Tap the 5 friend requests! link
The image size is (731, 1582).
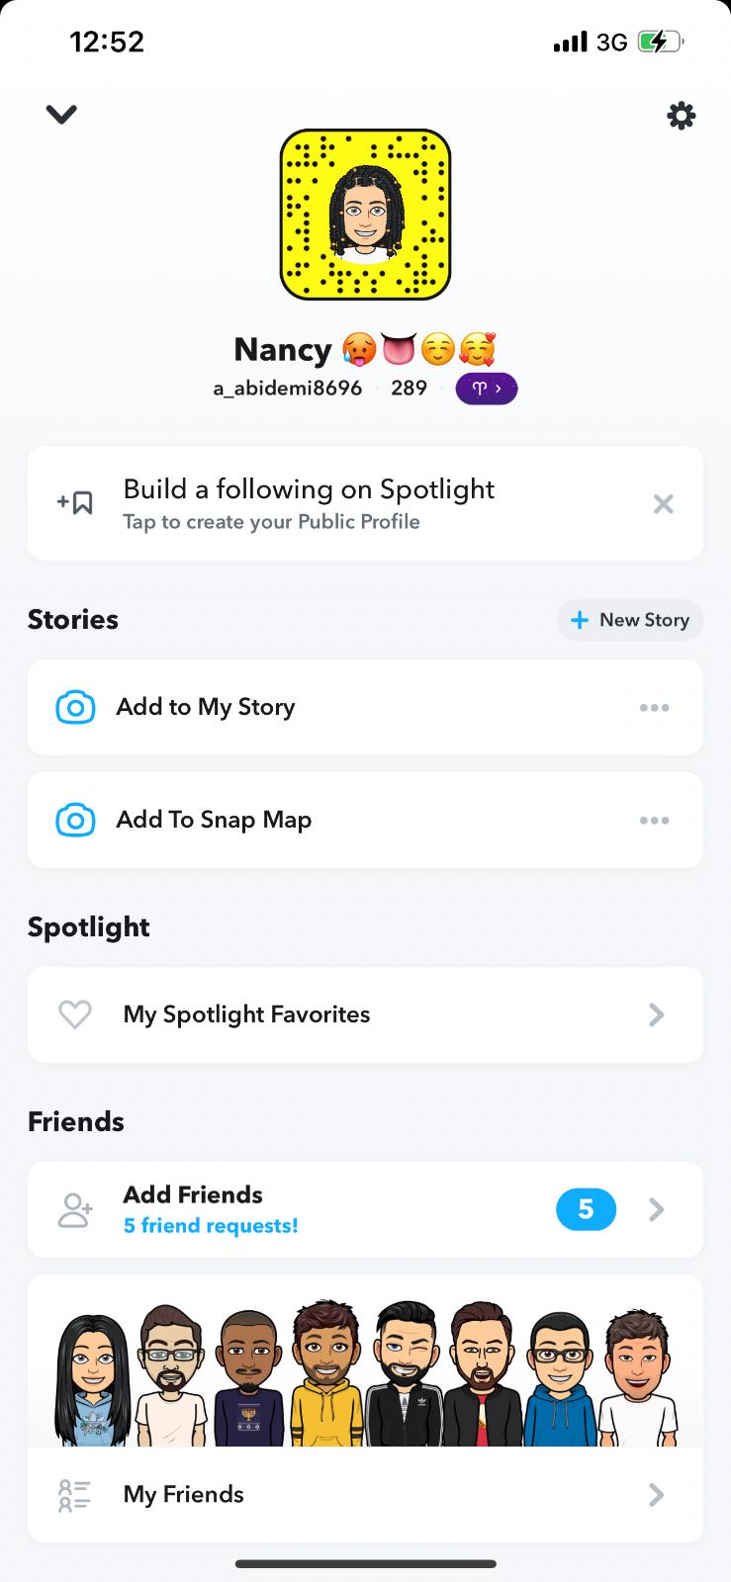(x=211, y=1226)
